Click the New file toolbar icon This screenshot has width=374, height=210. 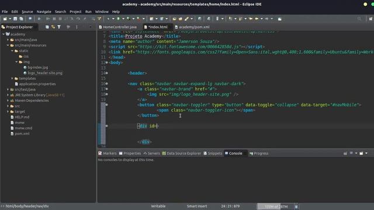(x=5, y=19)
